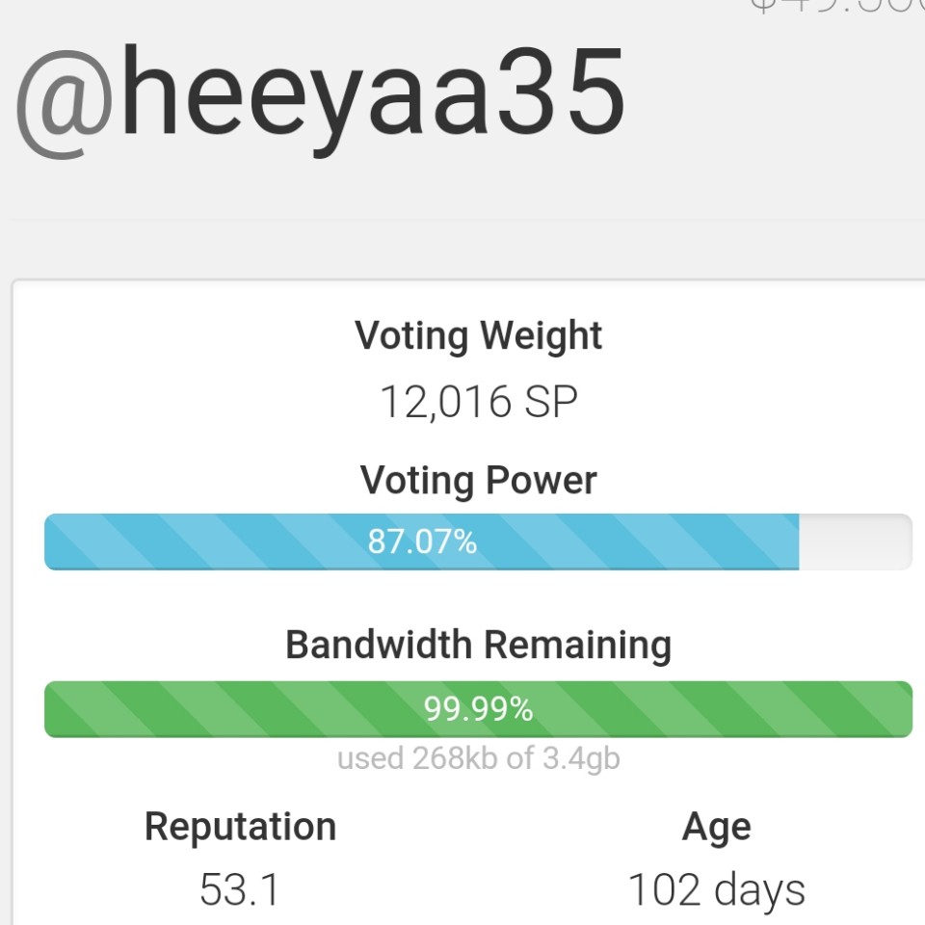The height and width of the screenshot is (925, 925).
Task: Click the Reputation heading
Action: [240, 827]
